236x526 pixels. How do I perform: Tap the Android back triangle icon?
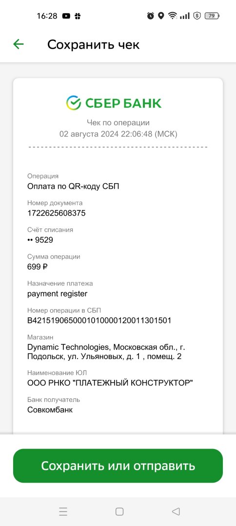pos(176,511)
